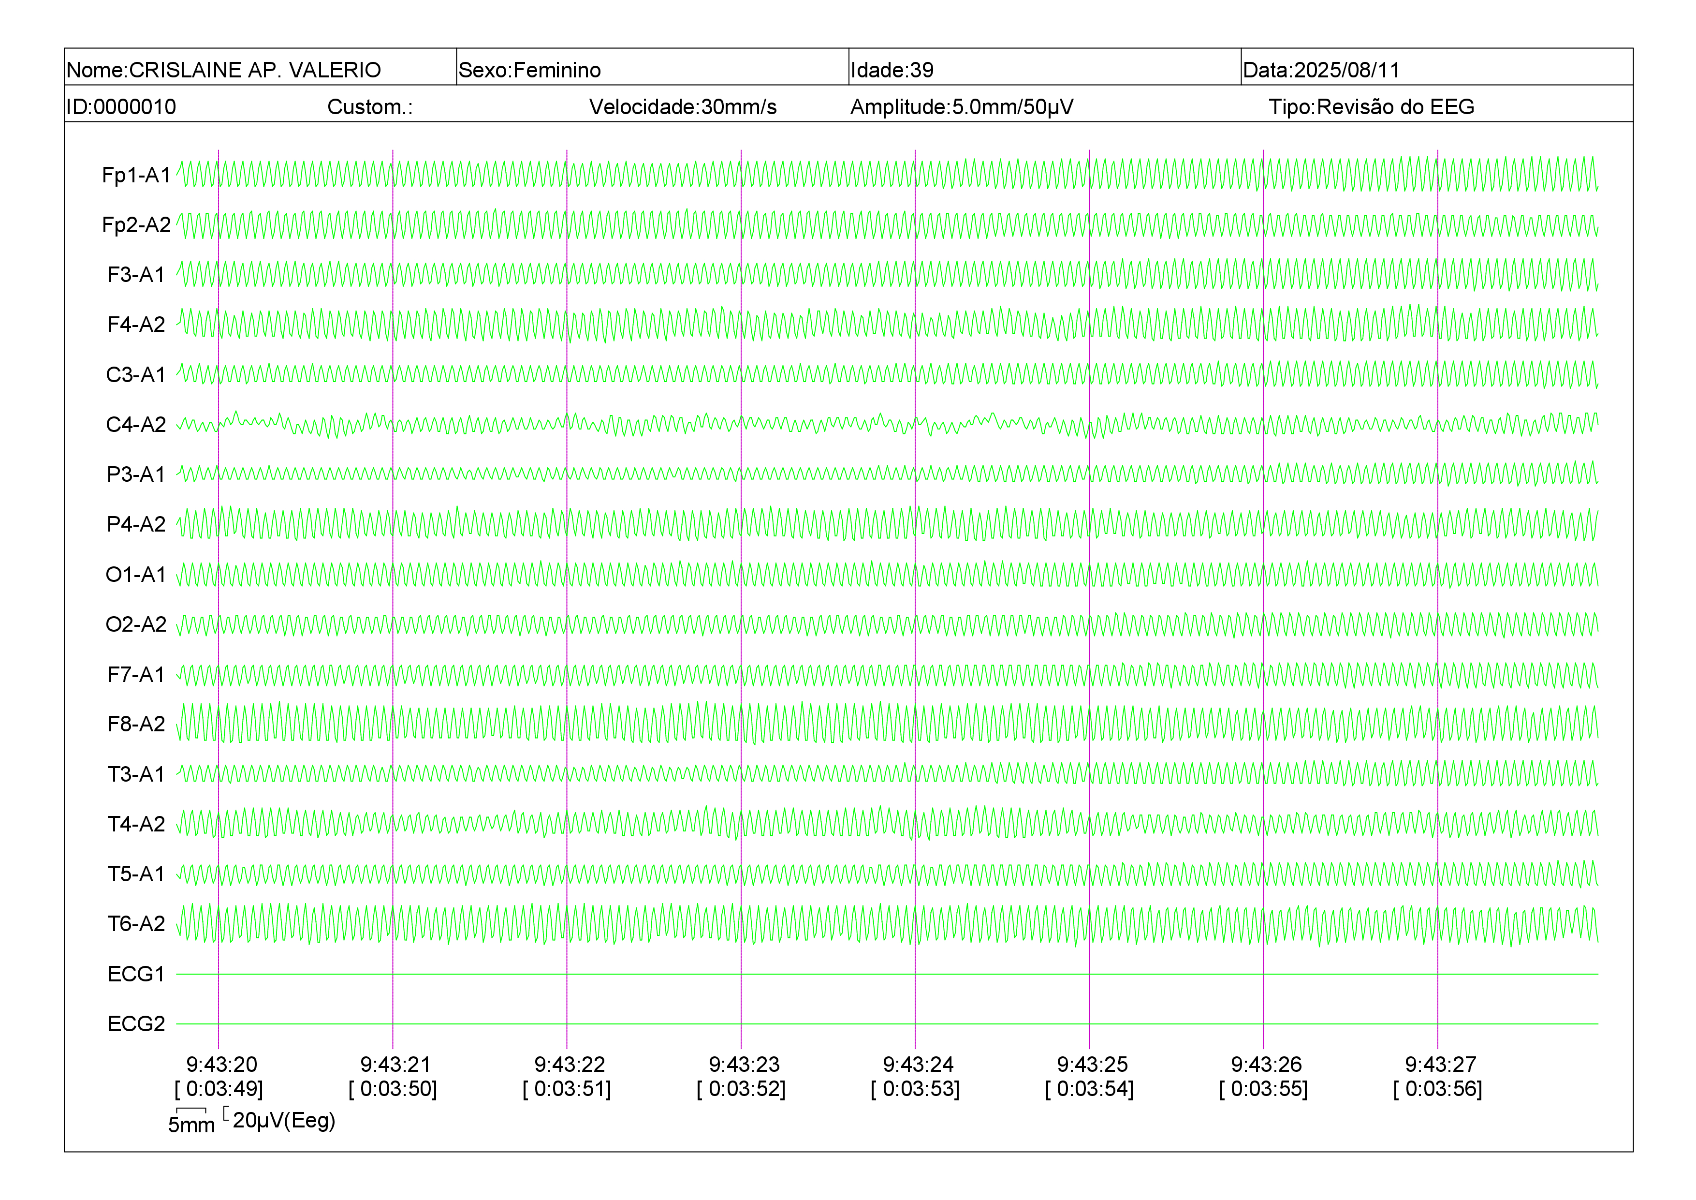Click the elapsed time [0:03:52] label
Screen dimensions: 1696x1200
(741, 1089)
